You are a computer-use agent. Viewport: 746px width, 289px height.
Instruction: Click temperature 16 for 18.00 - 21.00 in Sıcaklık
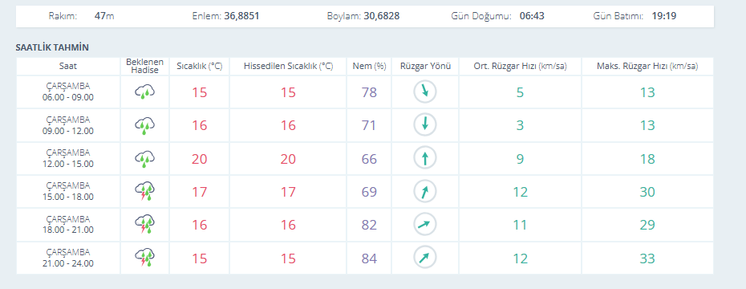tap(200, 225)
